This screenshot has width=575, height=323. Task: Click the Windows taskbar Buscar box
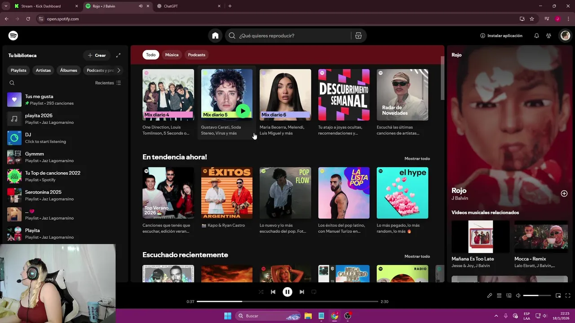pyautogui.click(x=269, y=316)
